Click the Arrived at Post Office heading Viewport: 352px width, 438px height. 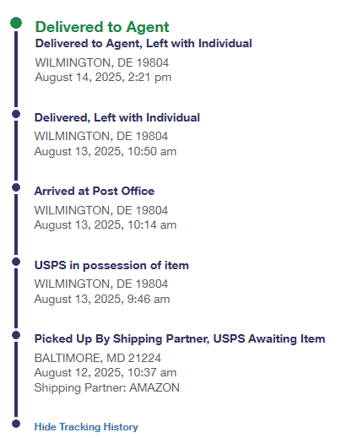point(95,191)
